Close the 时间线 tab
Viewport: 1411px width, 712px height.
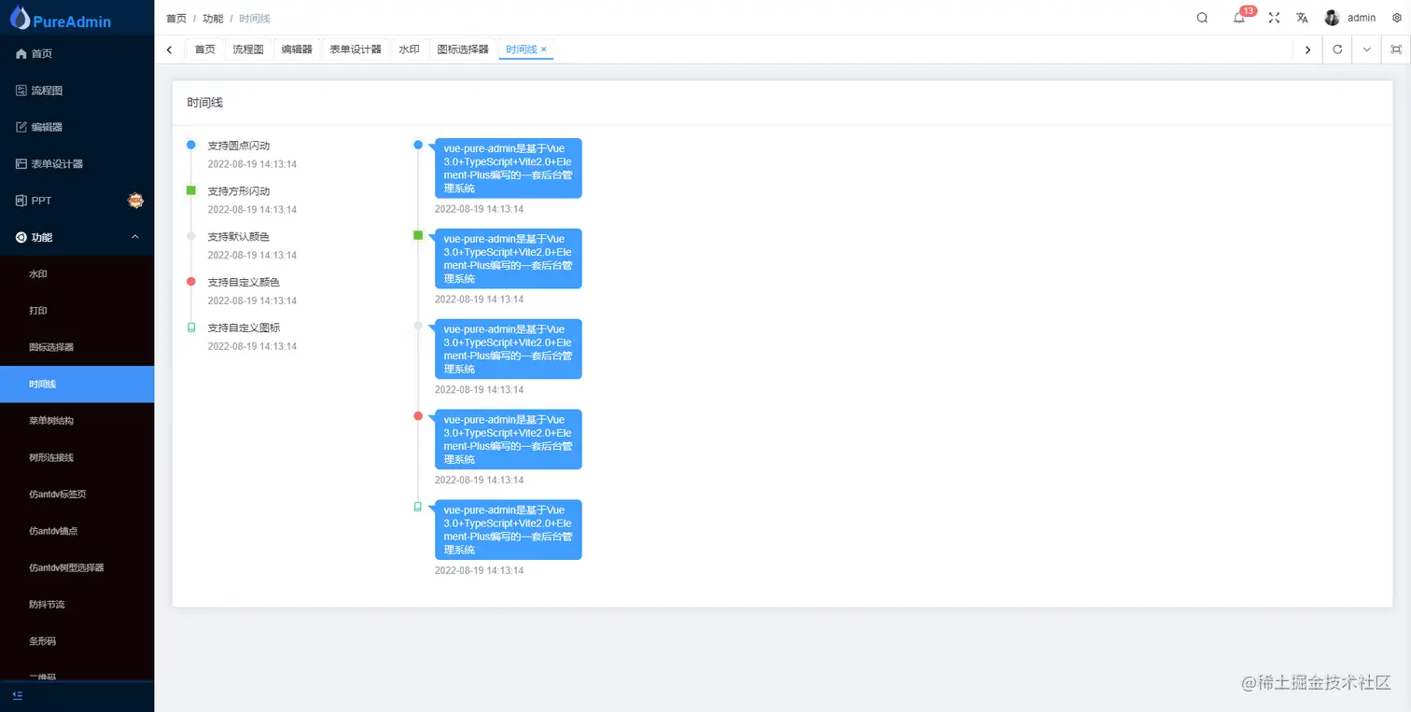(x=544, y=49)
